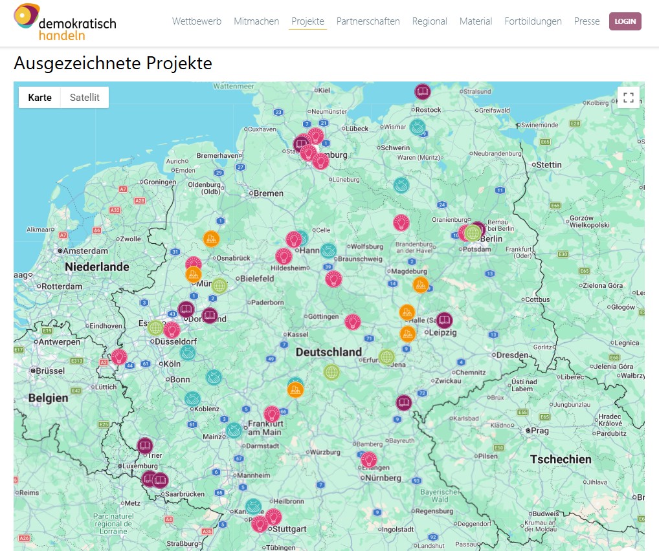Image resolution: width=659 pixels, height=551 pixels.
Task: Toggle fullscreen map view
Action: pos(628,98)
